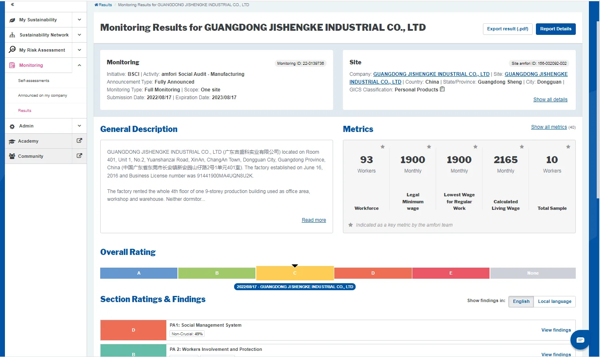Switch findings to Local language
The image size is (600, 357).
[554, 301]
